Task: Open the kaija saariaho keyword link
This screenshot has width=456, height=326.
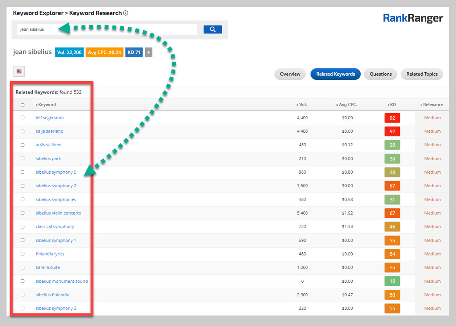Action: (x=49, y=131)
